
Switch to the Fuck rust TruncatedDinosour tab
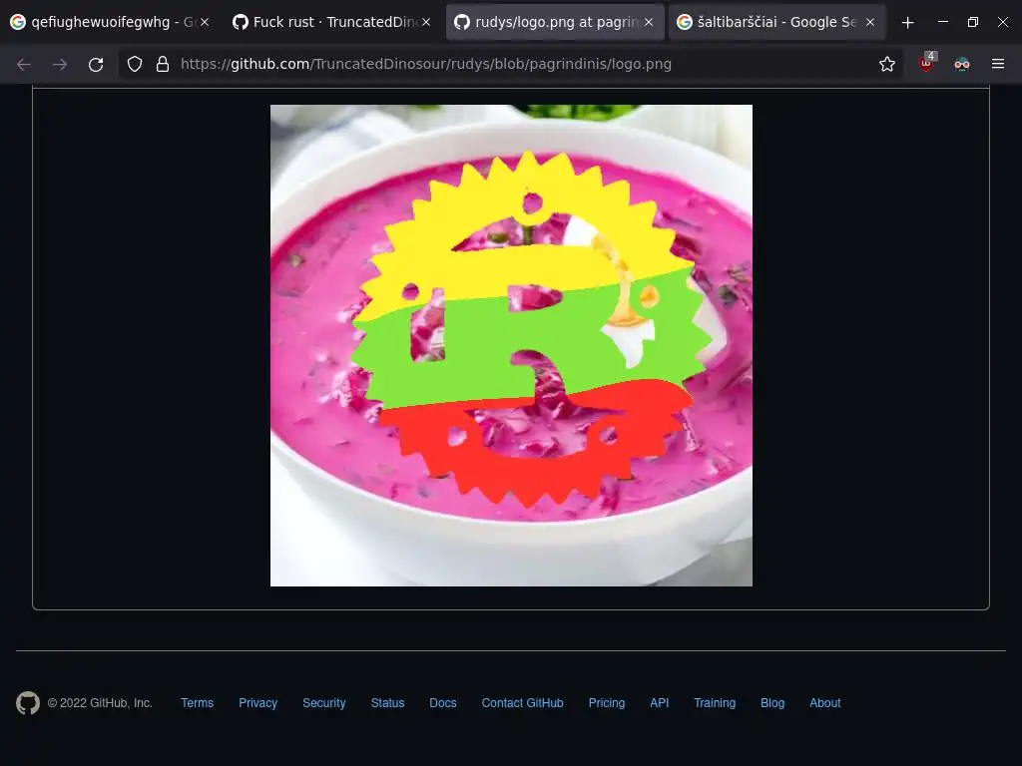point(332,22)
